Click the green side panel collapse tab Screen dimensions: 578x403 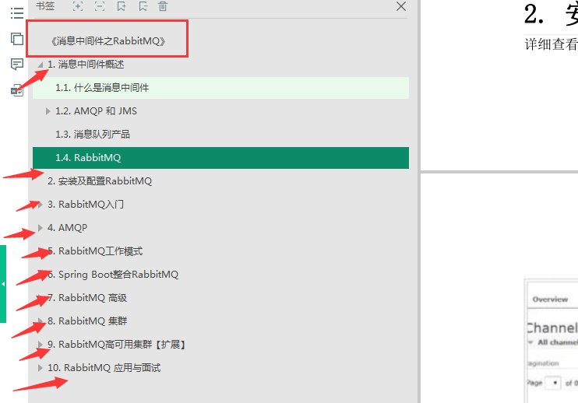(3, 284)
